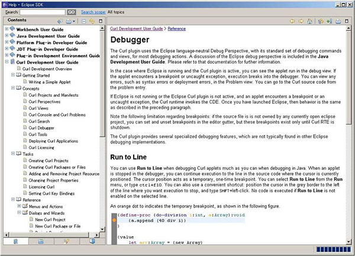The height and width of the screenshot is (256, 355).
Task: Click the Collapse All icon in Contents toolbar
Action: (84, 21)
